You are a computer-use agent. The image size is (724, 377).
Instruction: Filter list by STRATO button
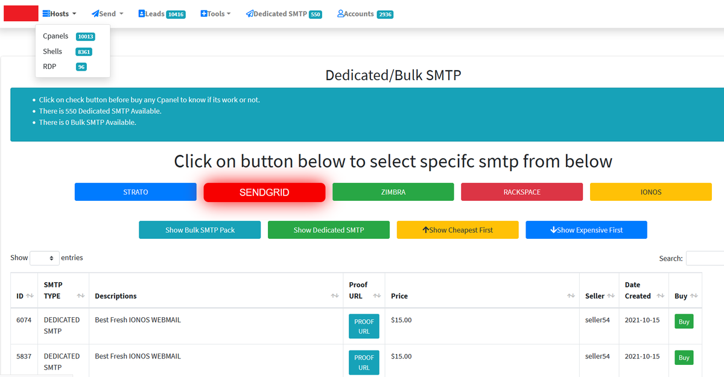point(136,192)
